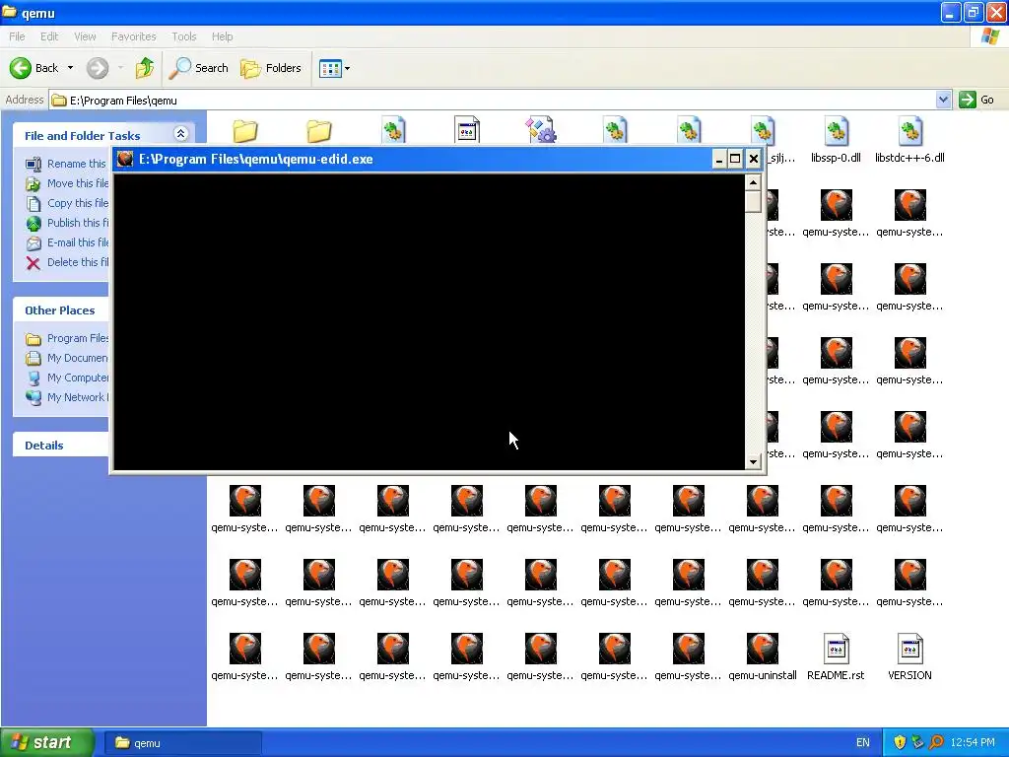Click the console scrollbar up arrow
Image resolution: width=1009 pixels, height=757 pixels.
click(x=753, y=182)
